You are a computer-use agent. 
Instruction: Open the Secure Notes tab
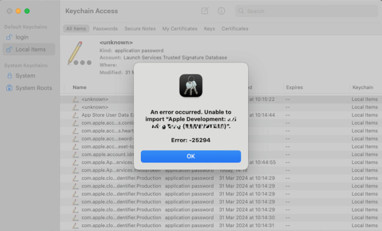140,29
